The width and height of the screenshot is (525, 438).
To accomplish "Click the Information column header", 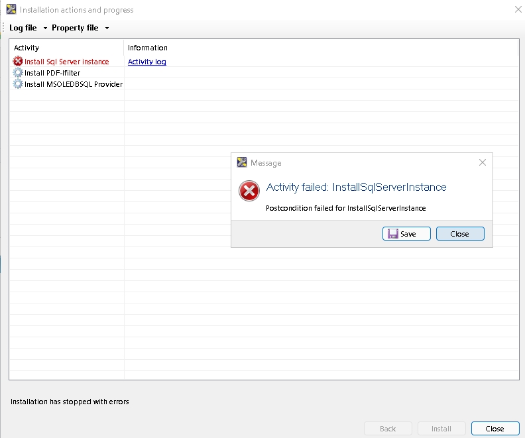I will (148, 48).
